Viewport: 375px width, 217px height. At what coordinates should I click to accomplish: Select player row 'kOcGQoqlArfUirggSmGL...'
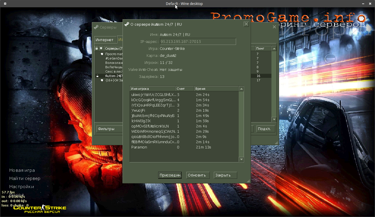click(184, 100)
